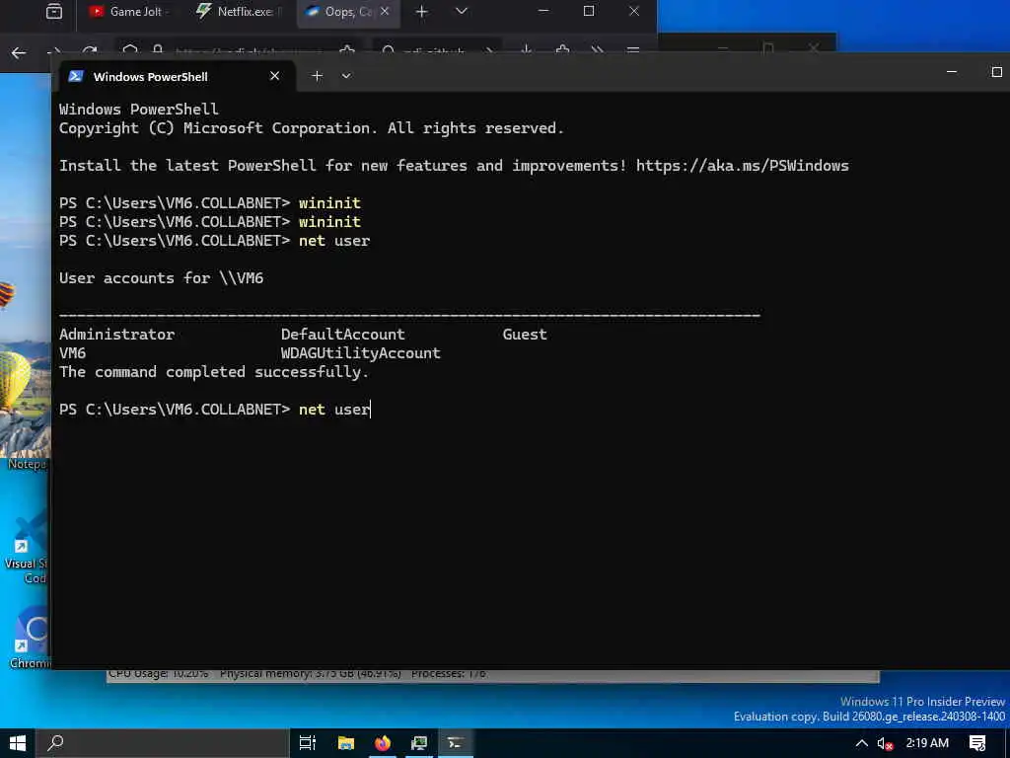This screenshot has width=1010, height=758.
Task: Maximize the browser window
Action: pyautogui.click(x=589, y=11)
